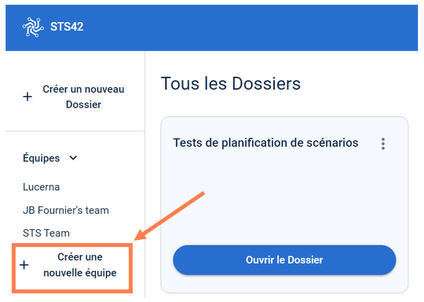424x302 pixels.
Task: Open the three-dot menu on the Dossier card
Action: (x=383, y=143)
